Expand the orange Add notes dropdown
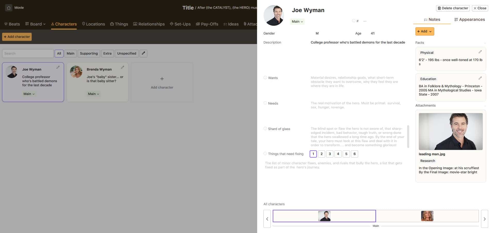The height and width of the screenshot is (233, 490). (424, 31)
